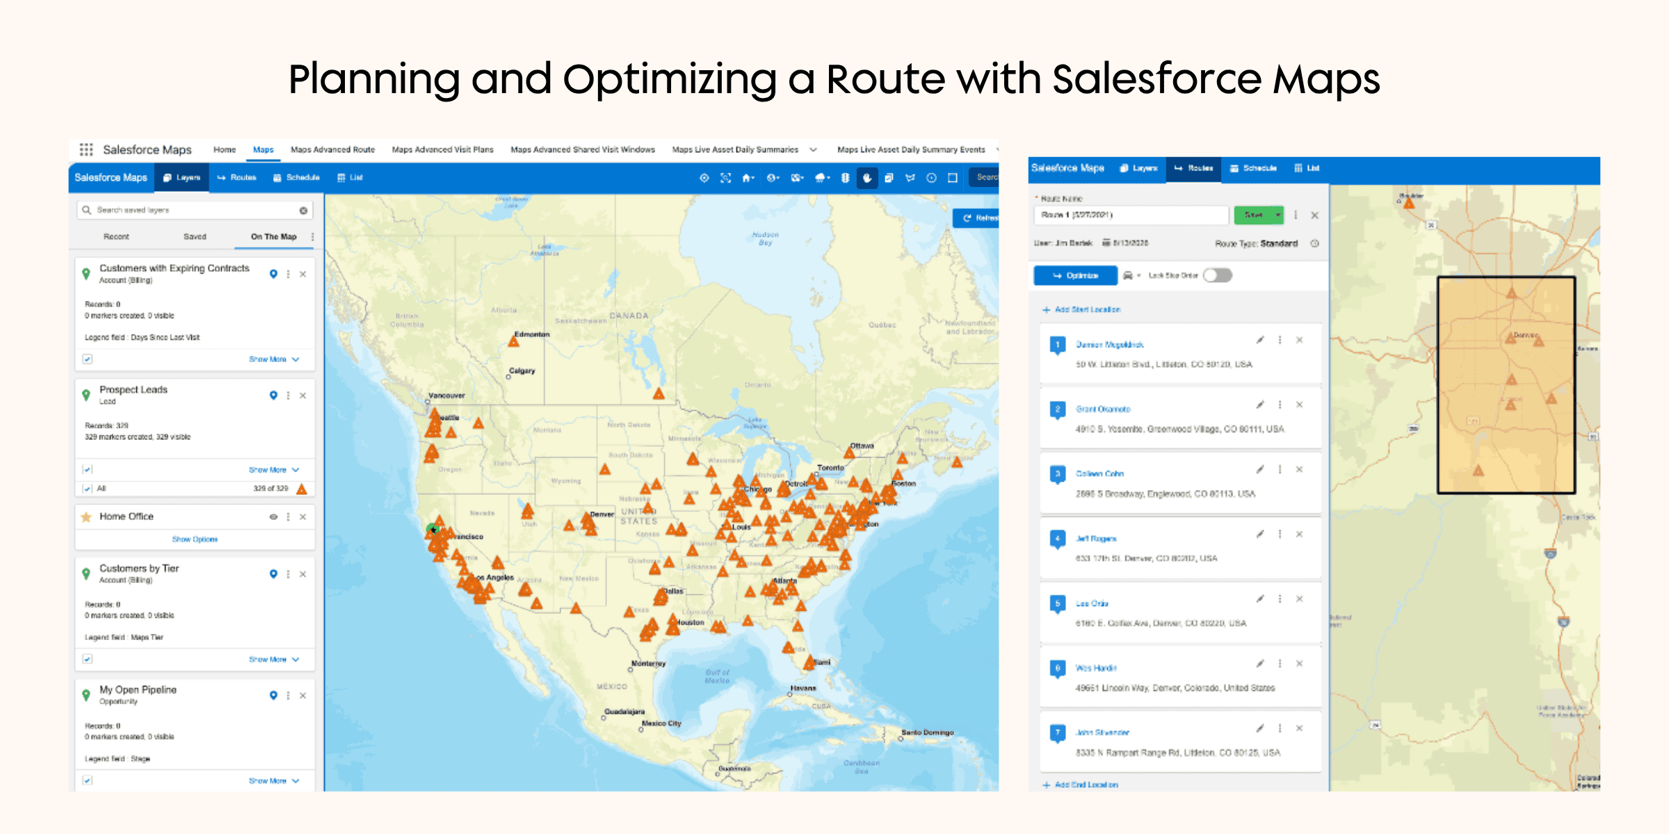1669x834 pixels.
Task: Open the On The Map tab kebab menu
Action: click(312, 237)
